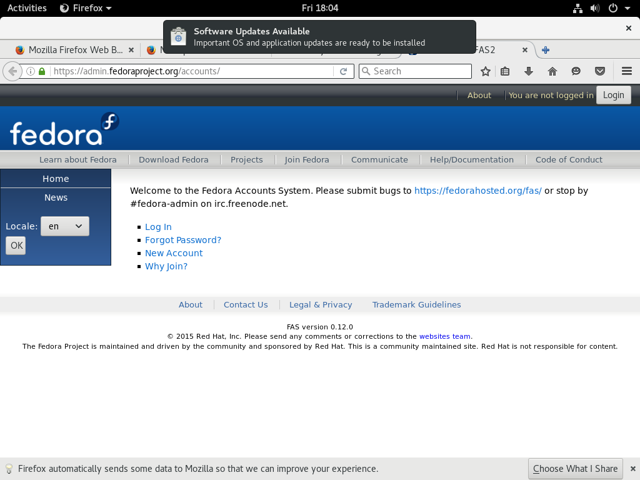
Task: Focus the URL address bar
Action: 192,71
